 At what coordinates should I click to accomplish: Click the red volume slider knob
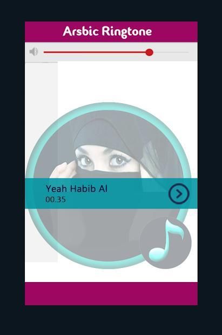click(149, 52)
